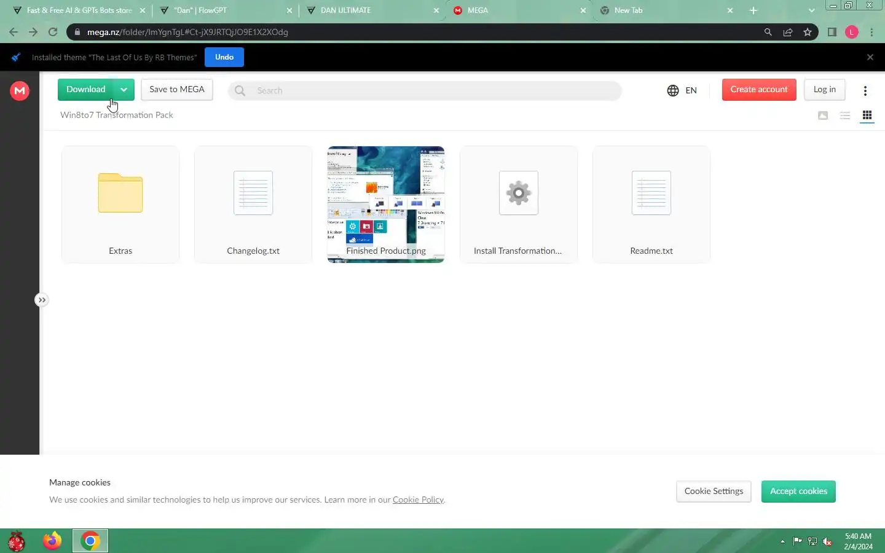Click the share page icon
This screenshot has width=885, height=553.
(788, 32)
